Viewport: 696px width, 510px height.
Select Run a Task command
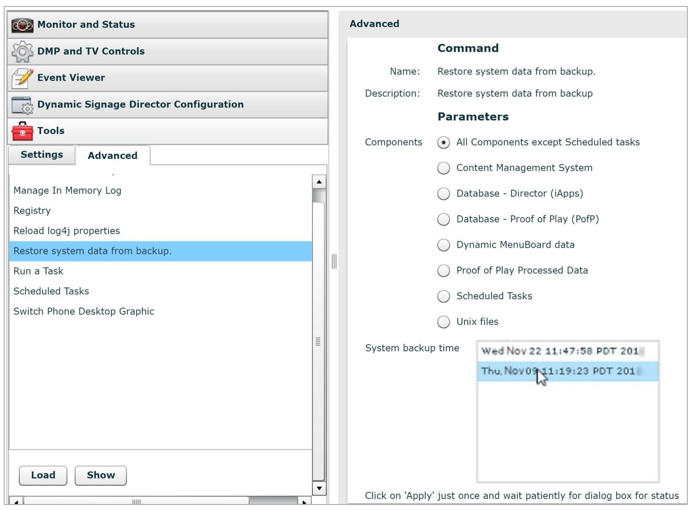click(x=38, y=271)
